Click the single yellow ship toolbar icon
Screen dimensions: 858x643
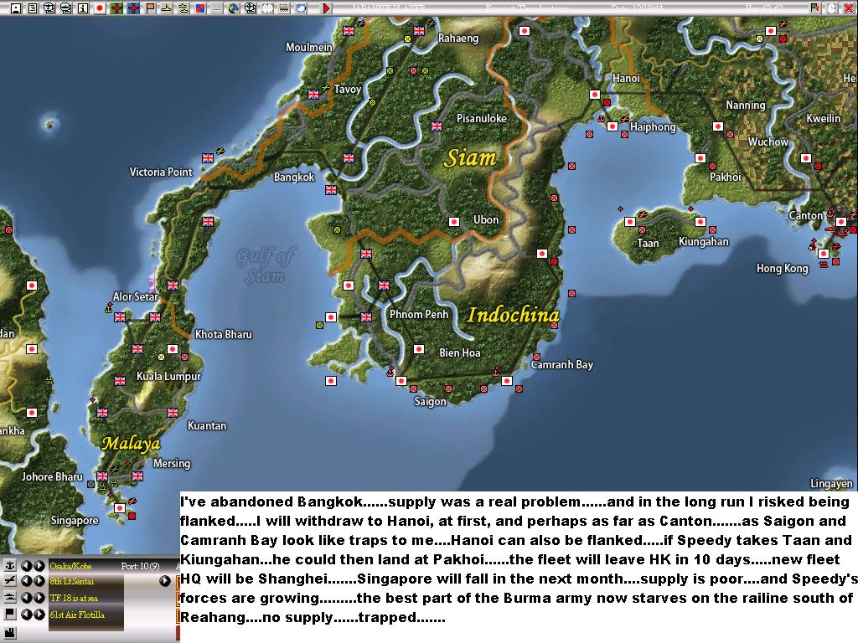coord(167,8)
